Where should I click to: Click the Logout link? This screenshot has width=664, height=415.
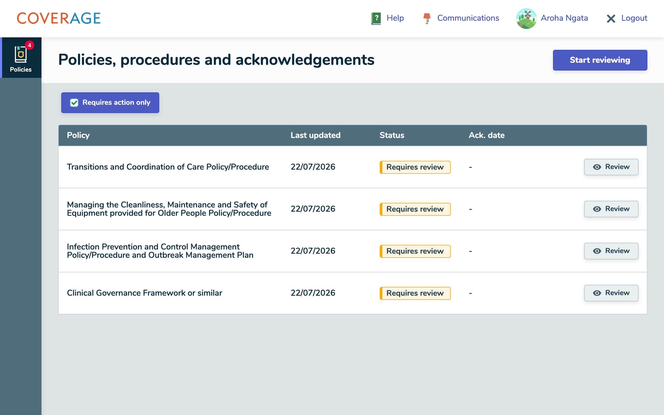pos(634,18)
